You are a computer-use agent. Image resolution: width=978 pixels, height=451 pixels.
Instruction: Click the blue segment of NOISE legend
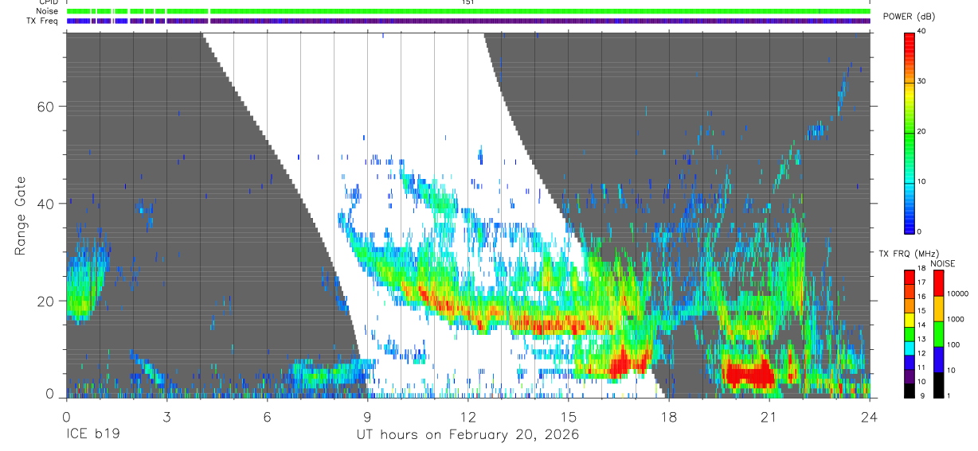point(937,360)
